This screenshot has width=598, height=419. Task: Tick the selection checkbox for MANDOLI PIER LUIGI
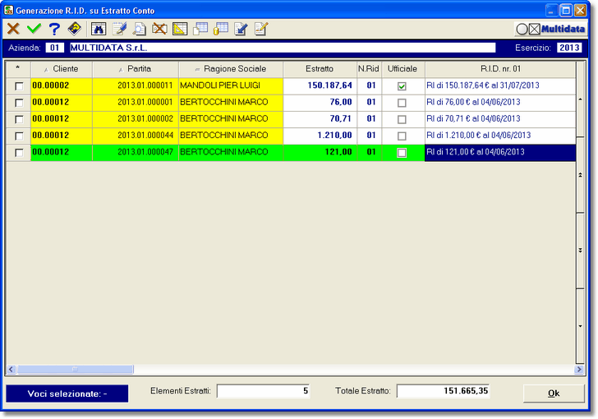point(19,86)
